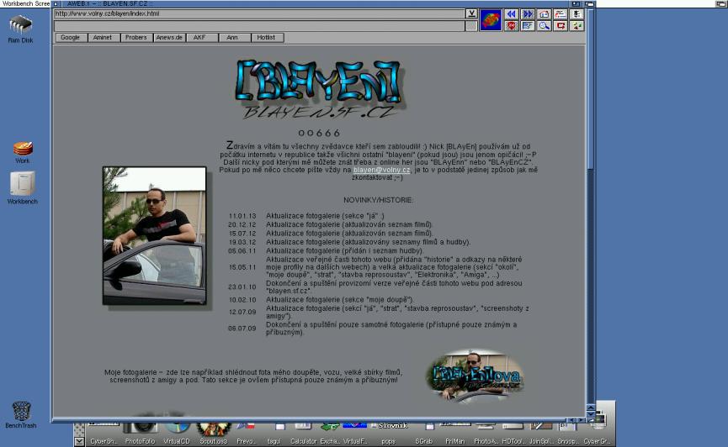Select the Hotlist button
This screenshot has height=447, width=728.
(267, 38)
